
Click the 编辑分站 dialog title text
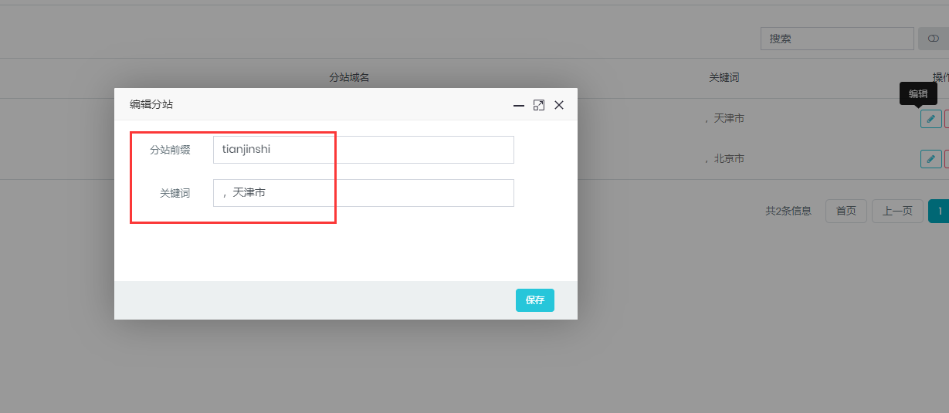pos(151,104)
